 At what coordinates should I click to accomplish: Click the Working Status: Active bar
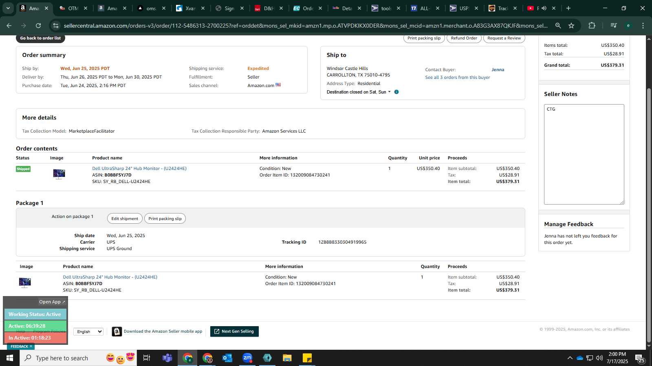[35, 314]
